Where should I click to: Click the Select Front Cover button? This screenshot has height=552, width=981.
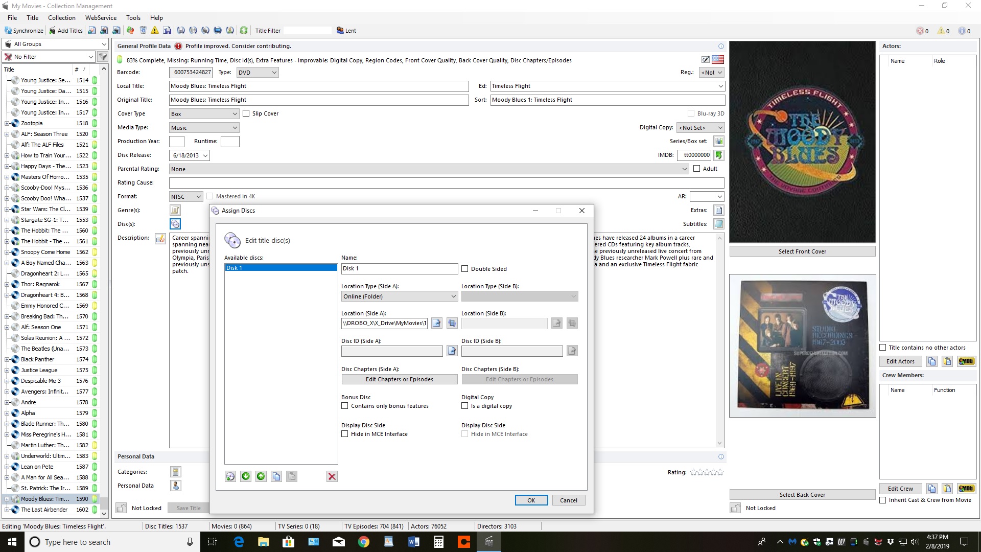[x=802, y=251]
